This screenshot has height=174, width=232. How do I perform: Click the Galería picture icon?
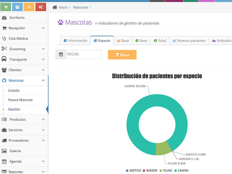click(4, 151)
